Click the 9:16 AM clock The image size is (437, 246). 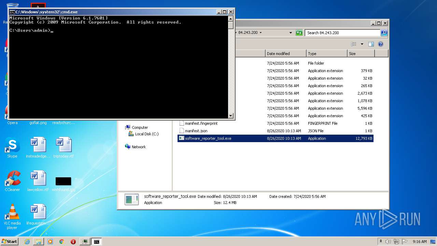tap(420, 242)
